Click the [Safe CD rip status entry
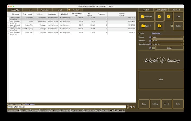The width and height of the screenshot is (191, 121). tap(120, 110)
